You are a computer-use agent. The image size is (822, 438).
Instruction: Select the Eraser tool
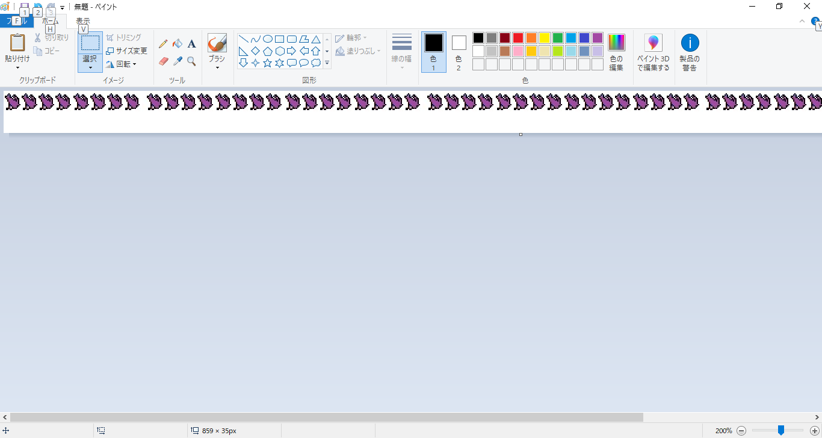(163, 61)
